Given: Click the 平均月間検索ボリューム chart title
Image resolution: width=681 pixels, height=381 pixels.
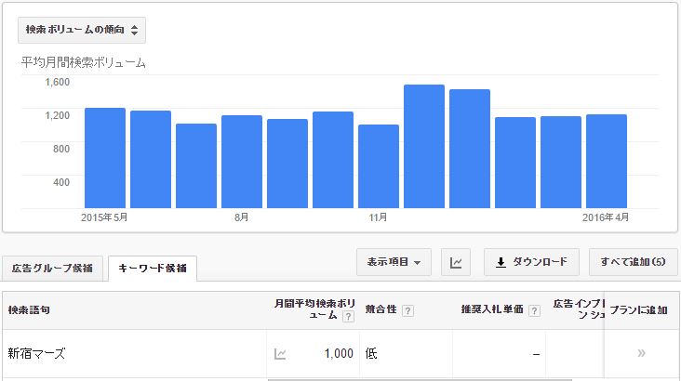Looking at the screenshot, I should 84,63.
